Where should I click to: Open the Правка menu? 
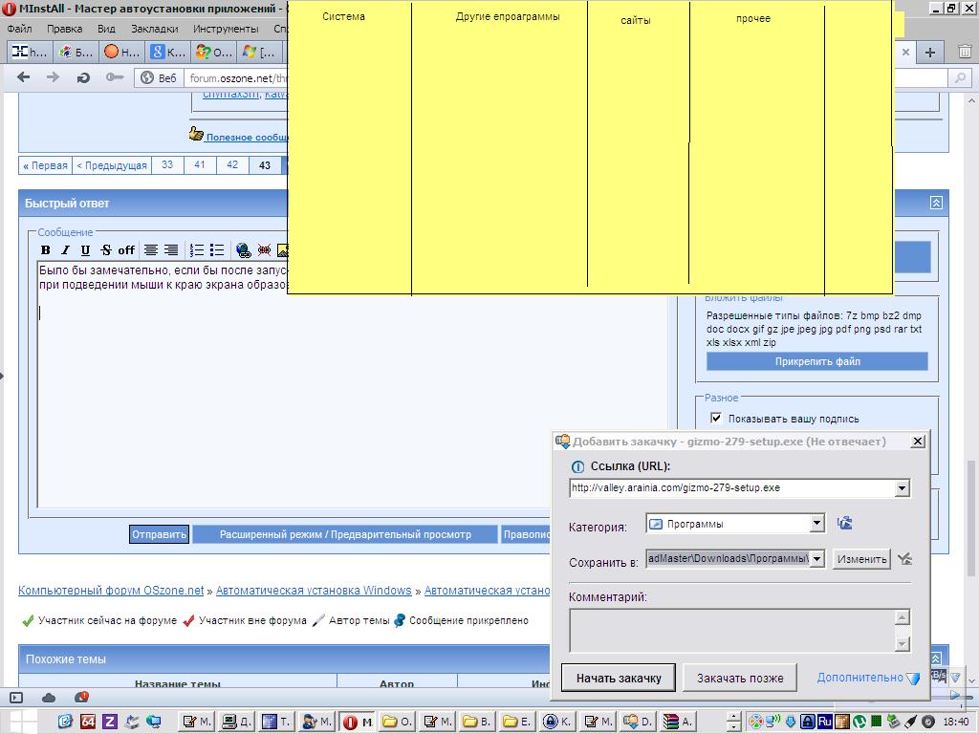[64, 29]
